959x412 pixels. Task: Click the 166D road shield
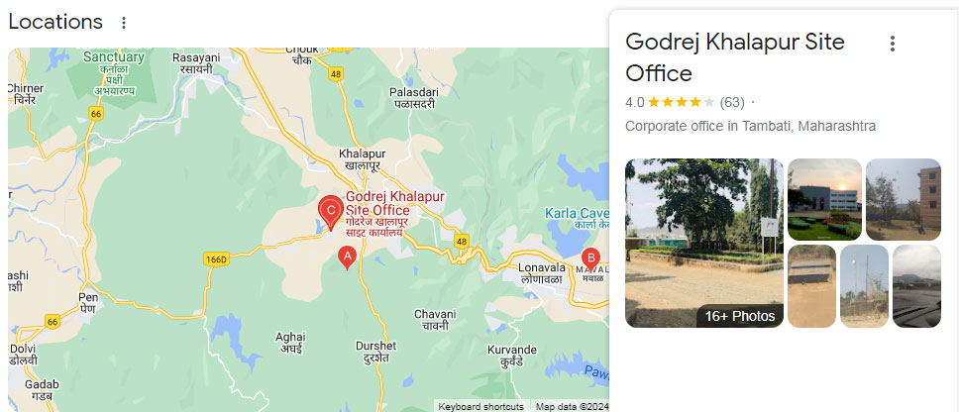[217, 259]
